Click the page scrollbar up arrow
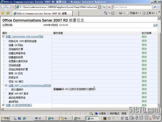The height and width of the screenshot is (122, 162). [159, 18]
